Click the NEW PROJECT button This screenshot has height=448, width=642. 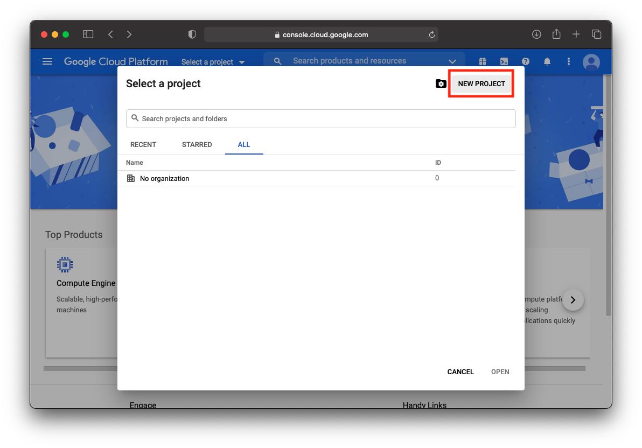pyautogui.click(x=481, y=83)
